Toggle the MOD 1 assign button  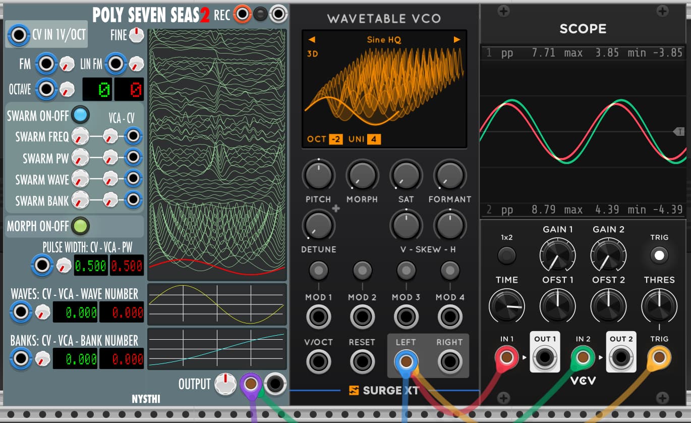click(x=319, y=271)
